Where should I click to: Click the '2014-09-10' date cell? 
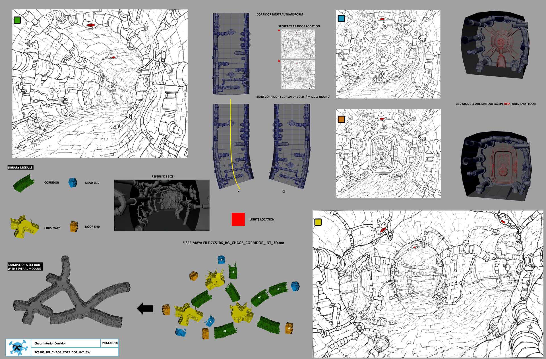[x=110, y=343]
